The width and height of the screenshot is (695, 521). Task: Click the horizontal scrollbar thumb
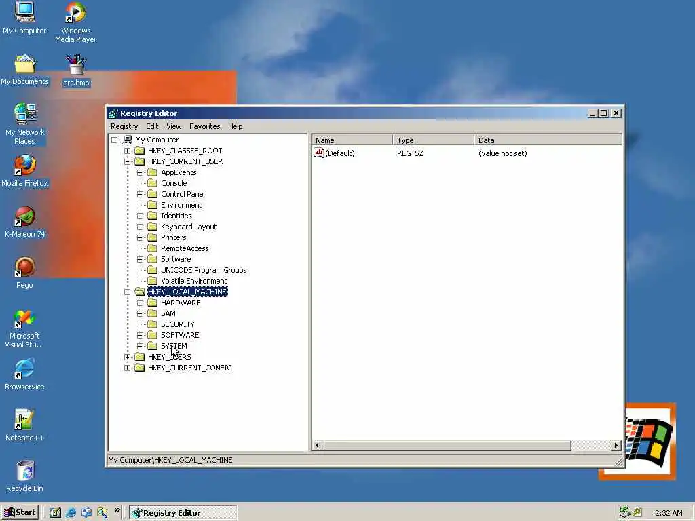447,445
